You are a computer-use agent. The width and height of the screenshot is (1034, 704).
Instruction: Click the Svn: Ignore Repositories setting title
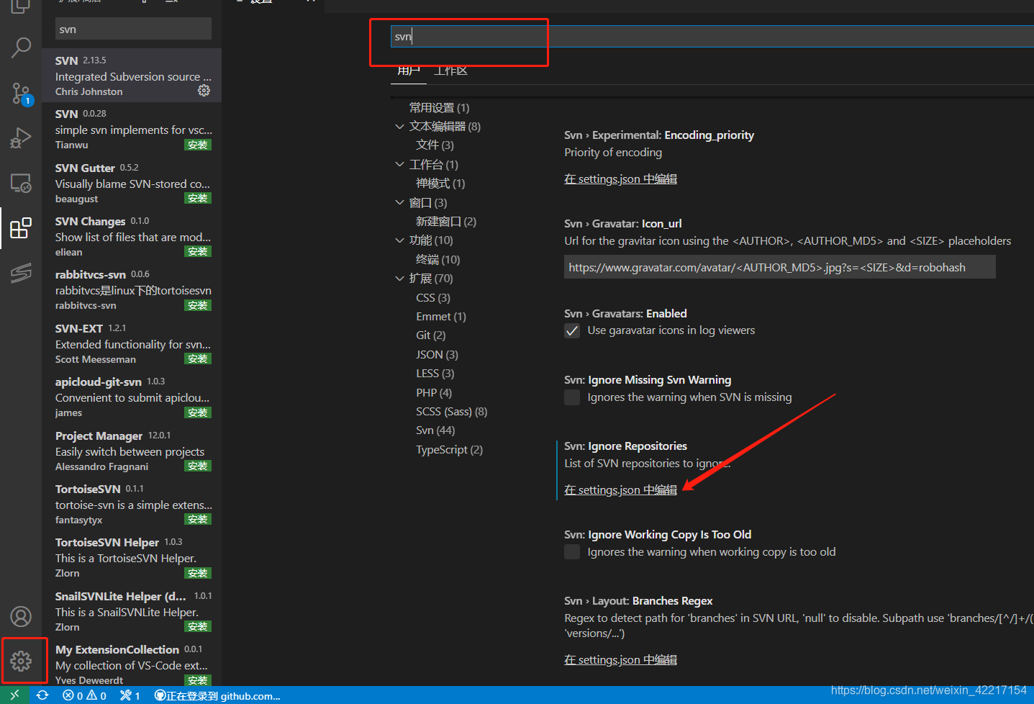coord(625,446)
